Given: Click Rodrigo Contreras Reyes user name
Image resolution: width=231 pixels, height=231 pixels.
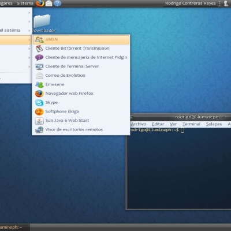Looking at the screenshot, I should tap(191, 3).
